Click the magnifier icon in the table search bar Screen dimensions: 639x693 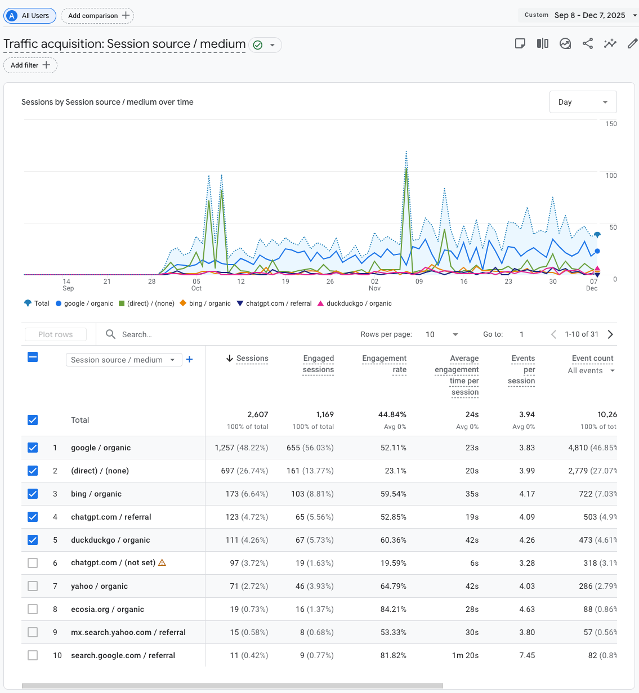point(110,334)
